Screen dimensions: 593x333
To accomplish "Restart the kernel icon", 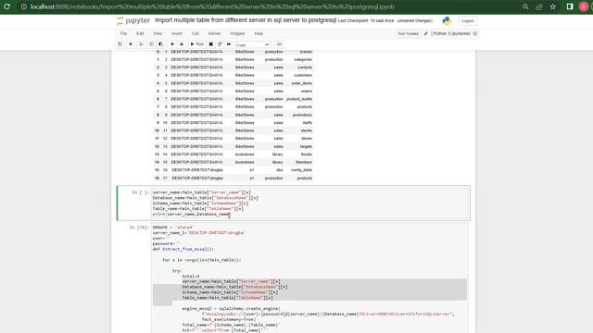I will coord(220,44).
